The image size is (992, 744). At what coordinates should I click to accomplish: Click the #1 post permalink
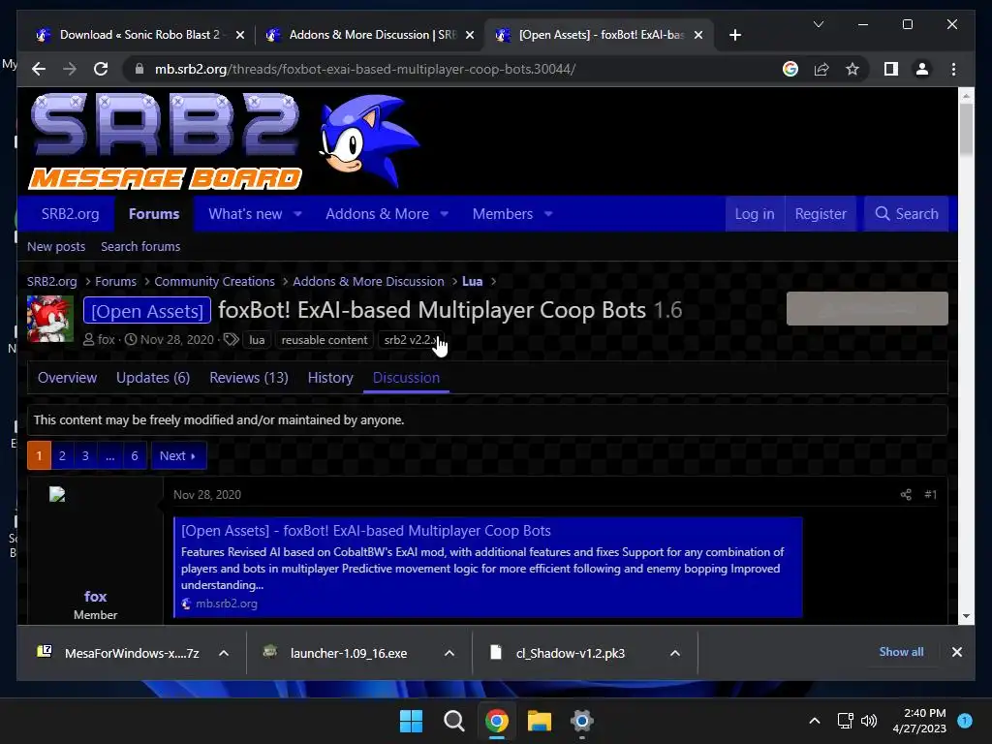coord(930,495)
